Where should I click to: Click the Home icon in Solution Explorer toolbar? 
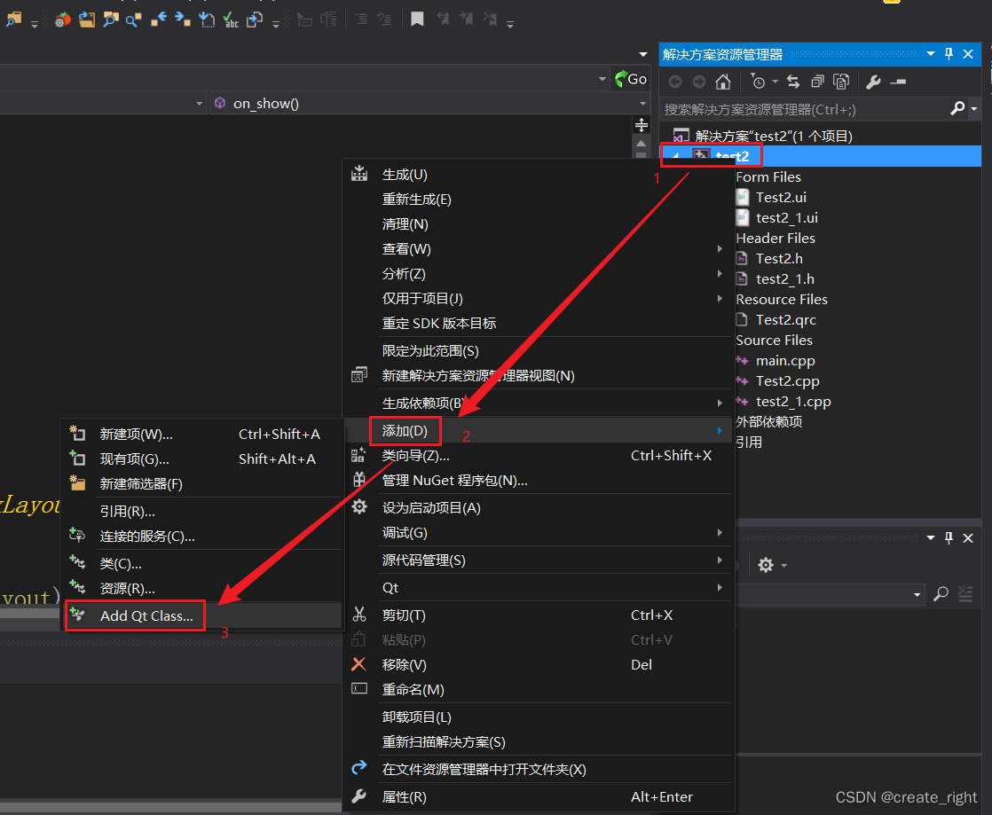pos(722,81)
